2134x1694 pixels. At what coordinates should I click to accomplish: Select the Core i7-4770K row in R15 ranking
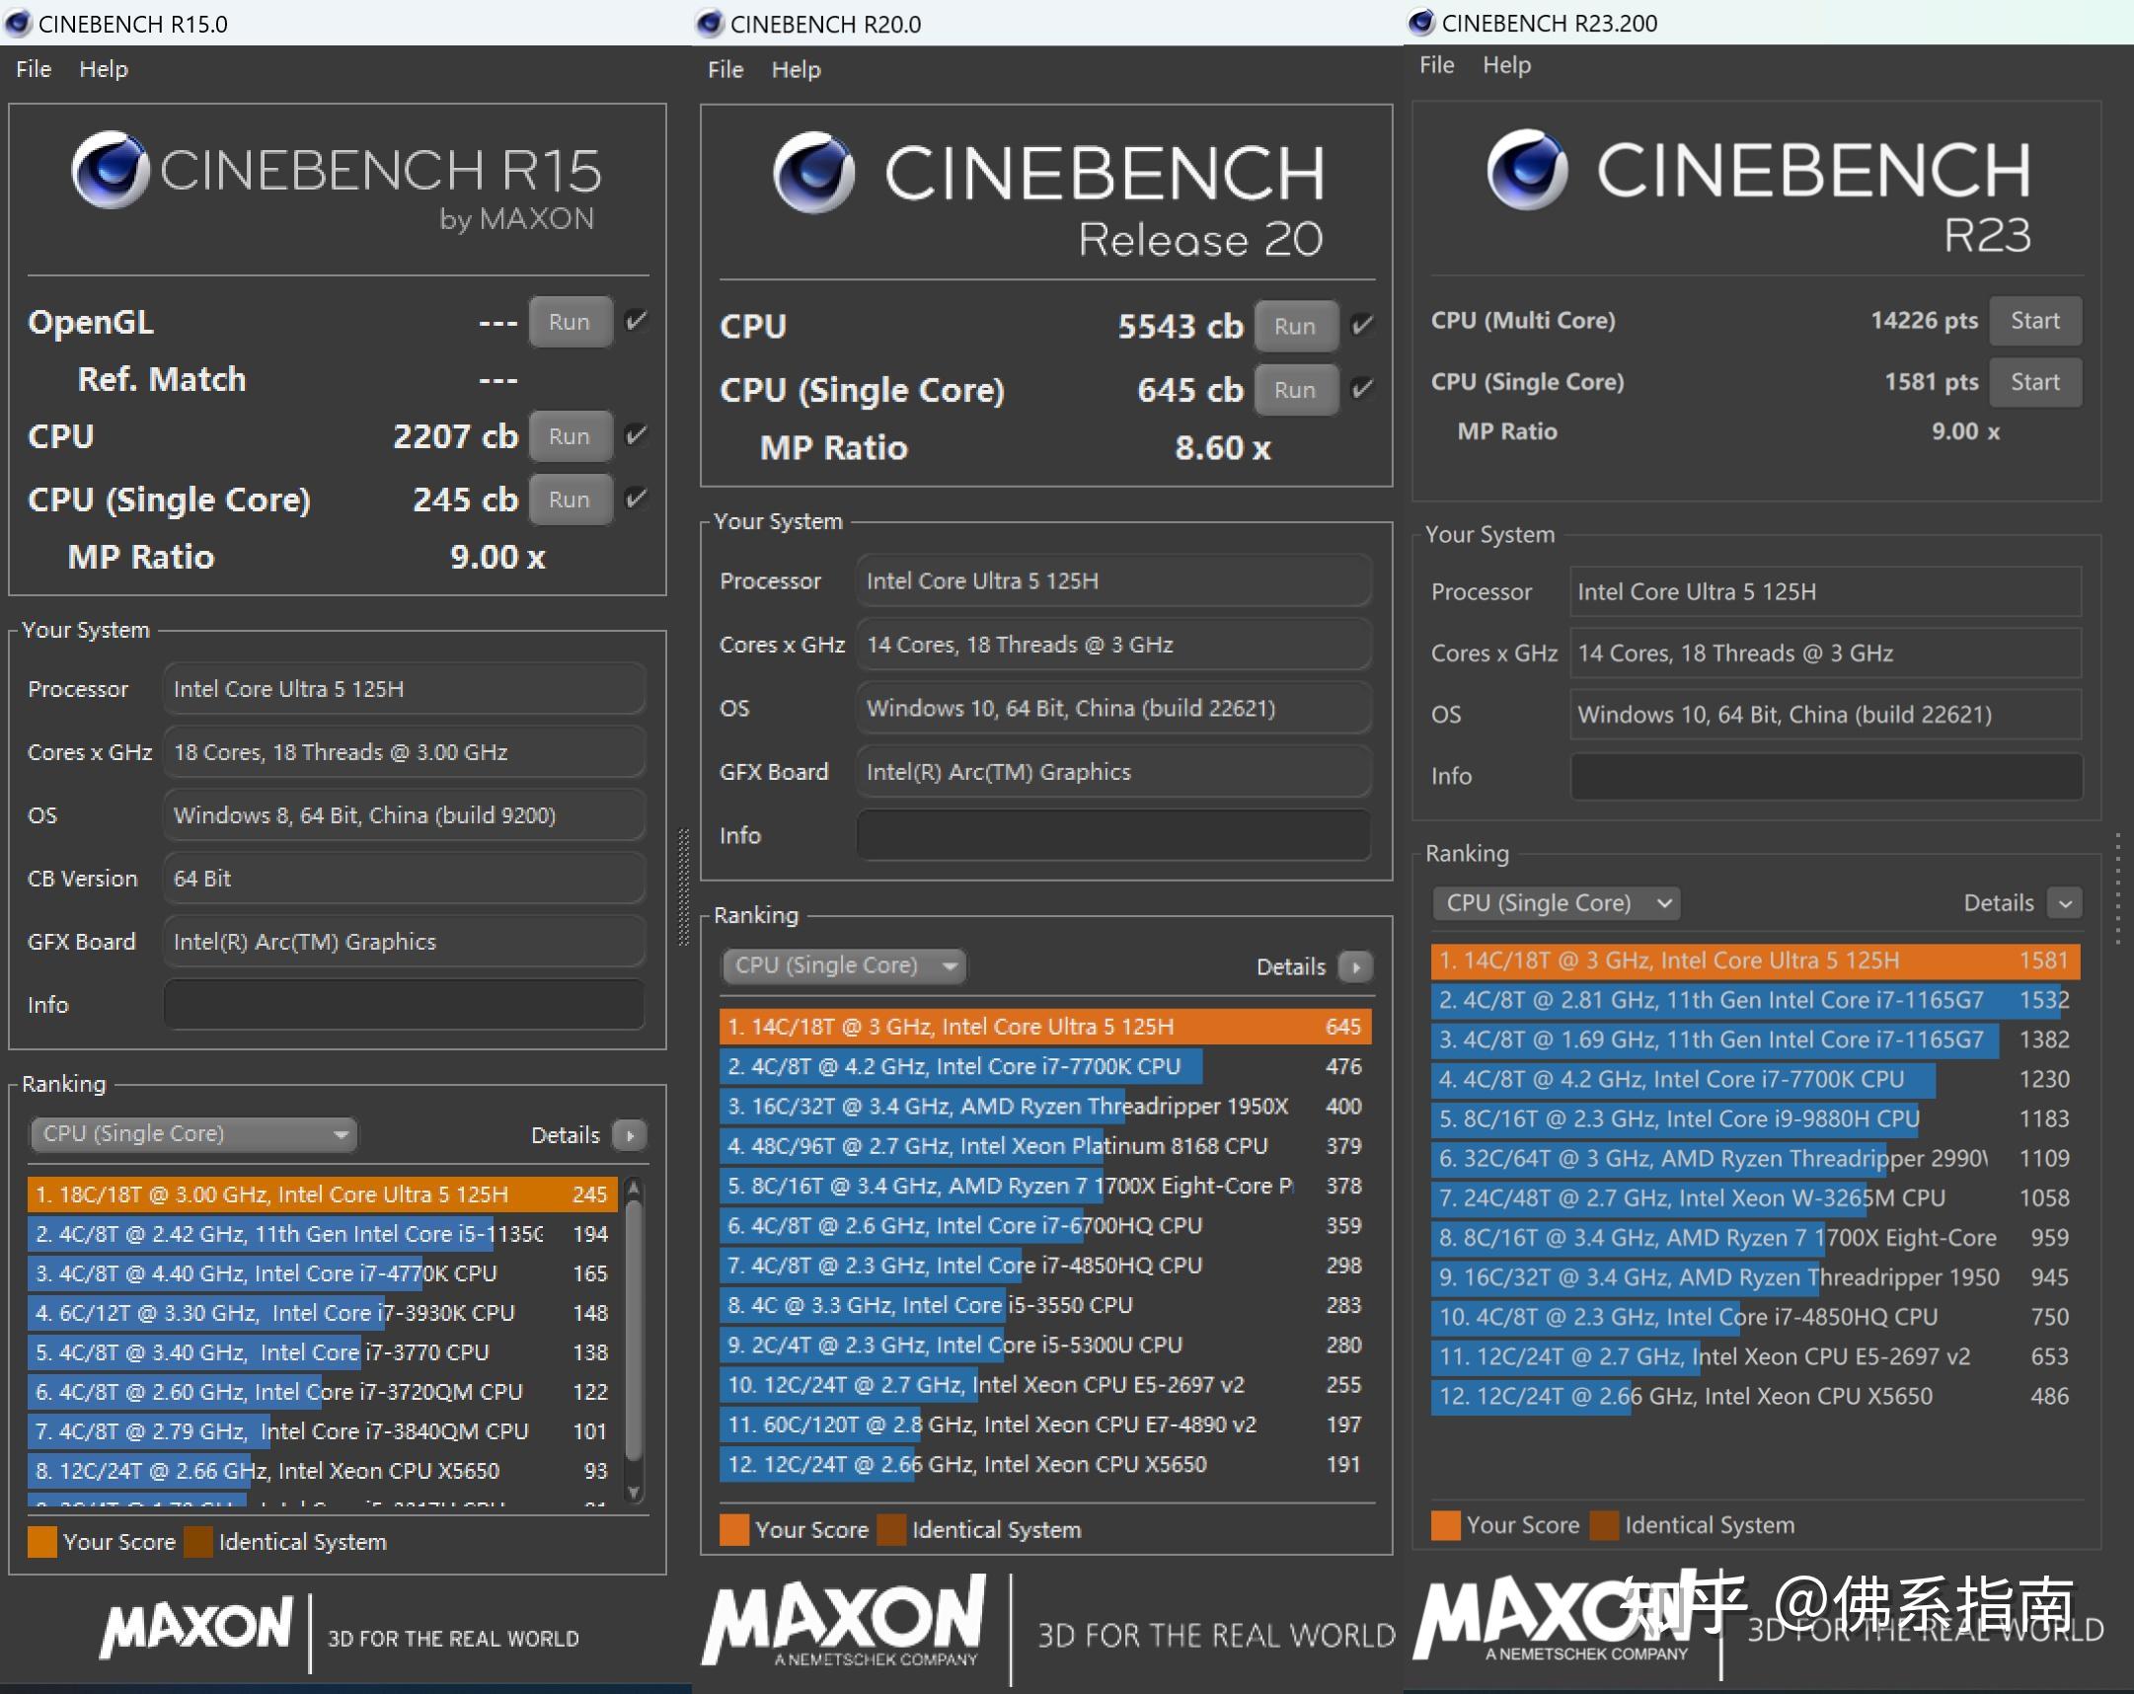click(322, 1273)
